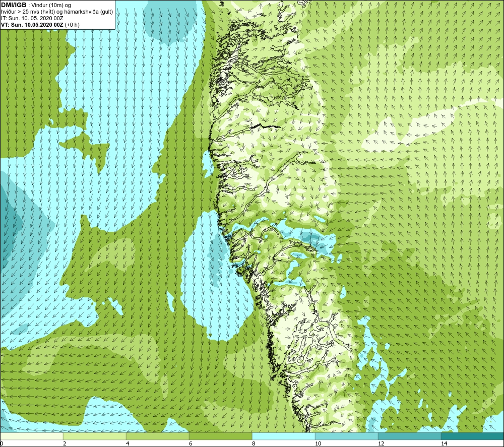Click the 'Vindur (10m) og' label

tap(51, 5)
